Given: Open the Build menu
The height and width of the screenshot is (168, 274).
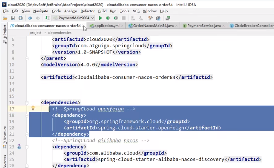Looking at the screenshot, I should 102,11.
